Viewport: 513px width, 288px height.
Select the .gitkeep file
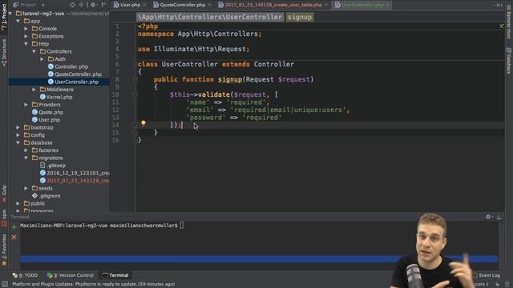[x=53, y=166]
